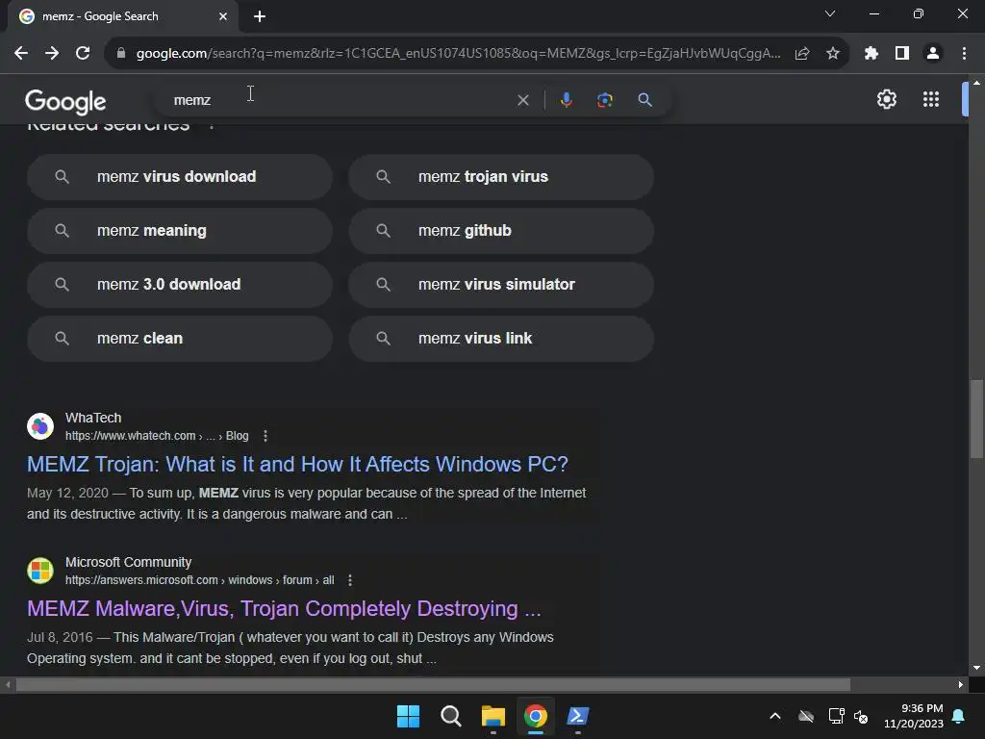Click the whatech.com URL breadcrumb
The height and width of the screenshot is (739, 985).
[157, 436]
